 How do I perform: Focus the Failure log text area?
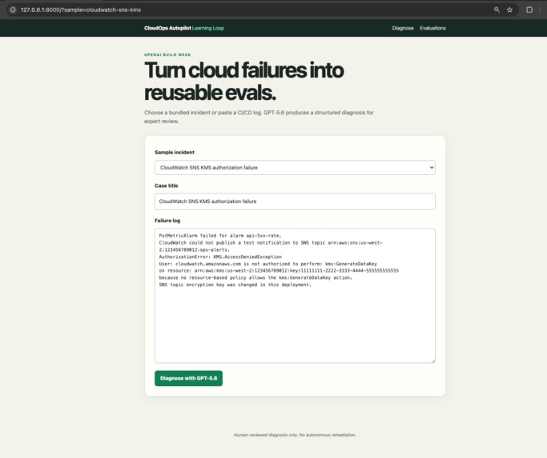tap(295, 296)
